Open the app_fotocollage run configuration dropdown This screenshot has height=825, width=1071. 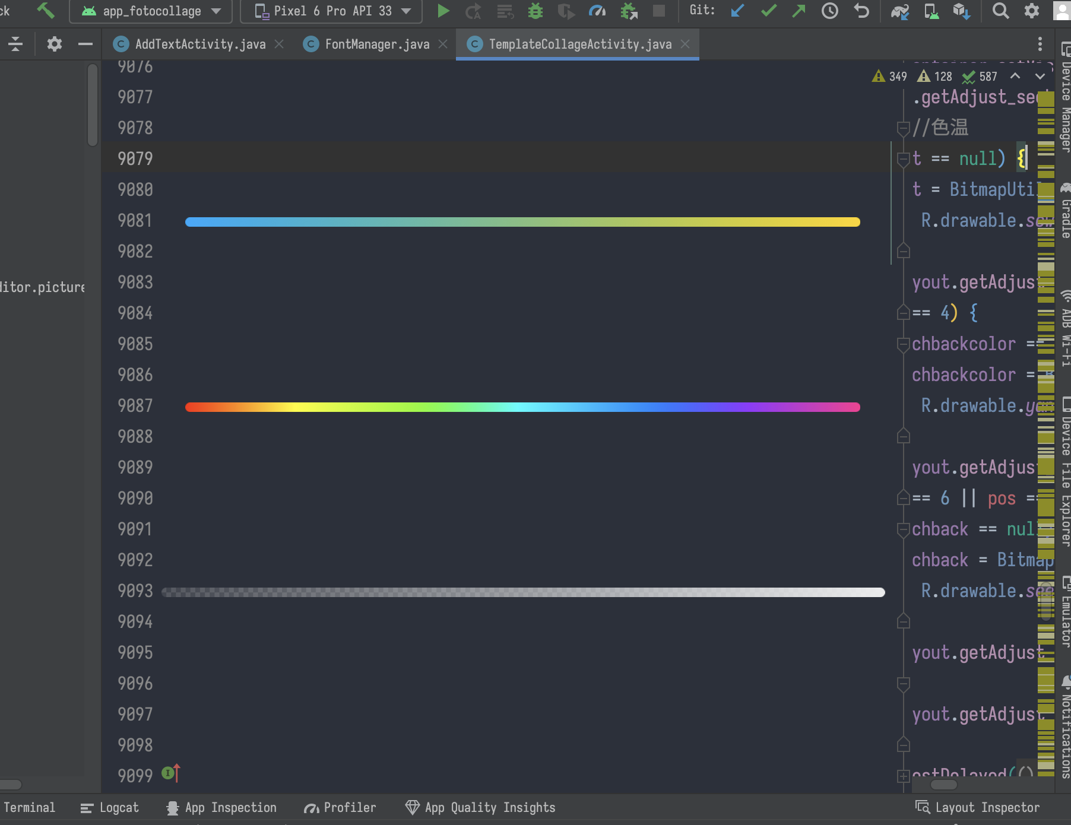[x=151, y=11]
